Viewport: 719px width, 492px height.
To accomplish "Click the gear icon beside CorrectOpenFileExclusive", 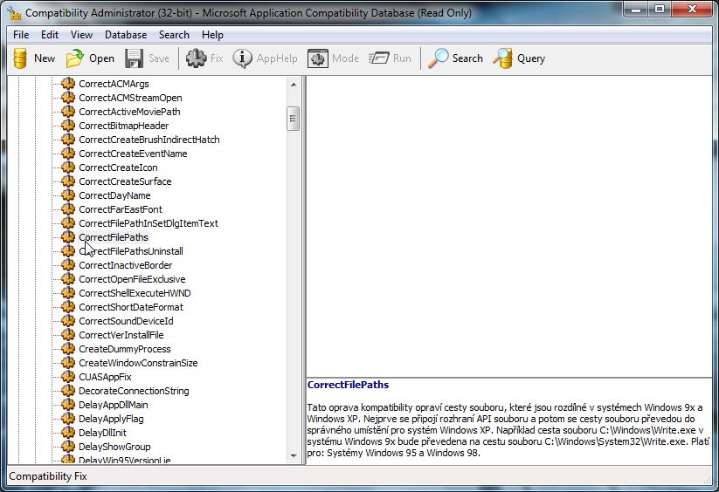I will (x=68, y=279).
